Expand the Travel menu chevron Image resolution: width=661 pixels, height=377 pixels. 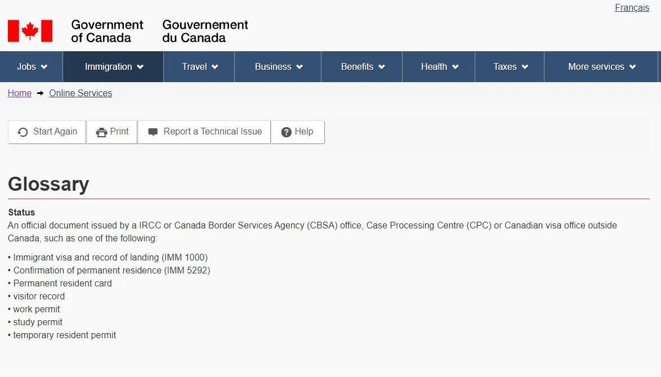215,67
